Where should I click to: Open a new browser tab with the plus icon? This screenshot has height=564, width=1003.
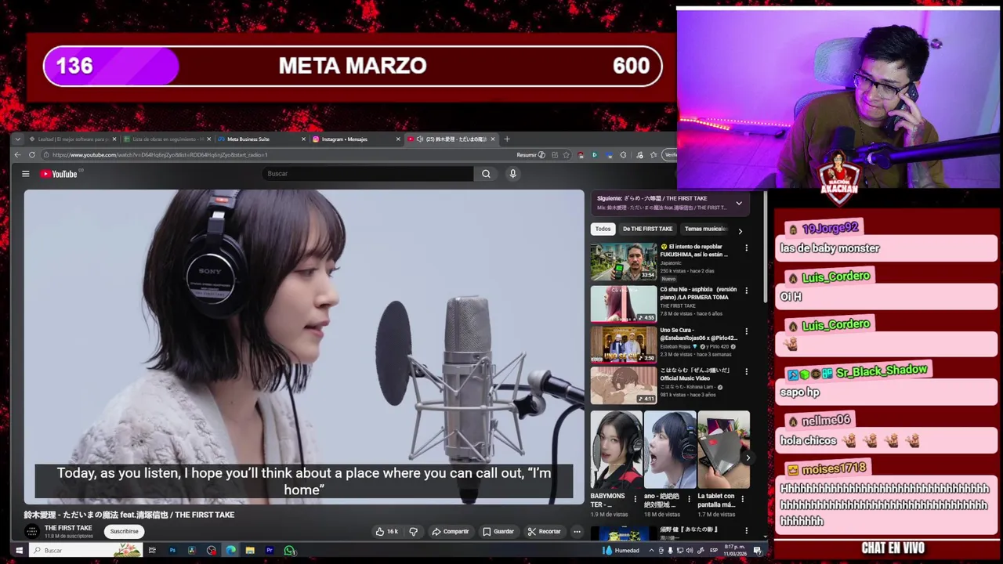click(507, 139)
